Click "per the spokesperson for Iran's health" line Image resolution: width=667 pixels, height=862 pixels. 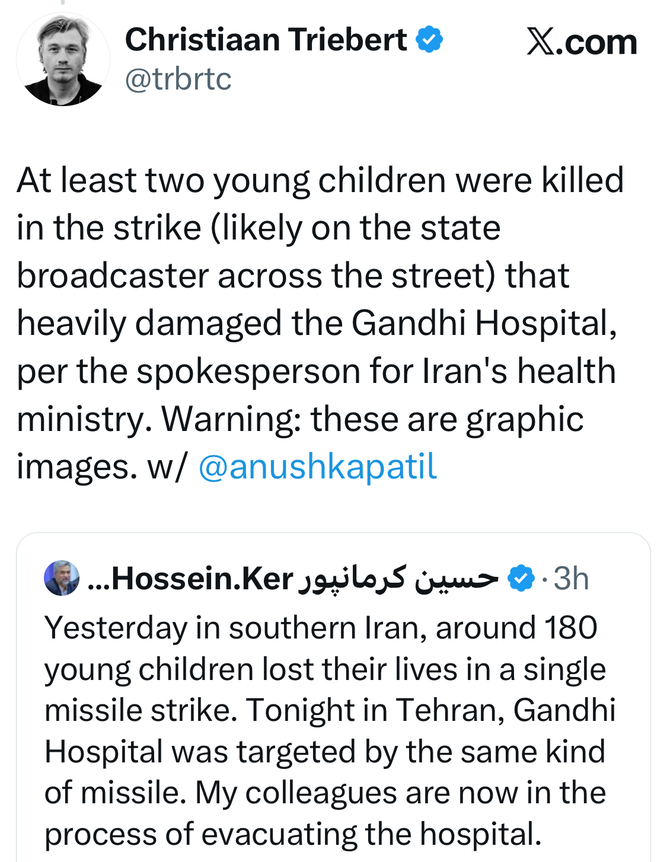[x=316, y=372]
